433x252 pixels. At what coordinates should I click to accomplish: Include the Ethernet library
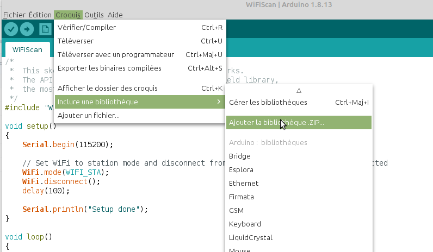[x=299, y=184]
